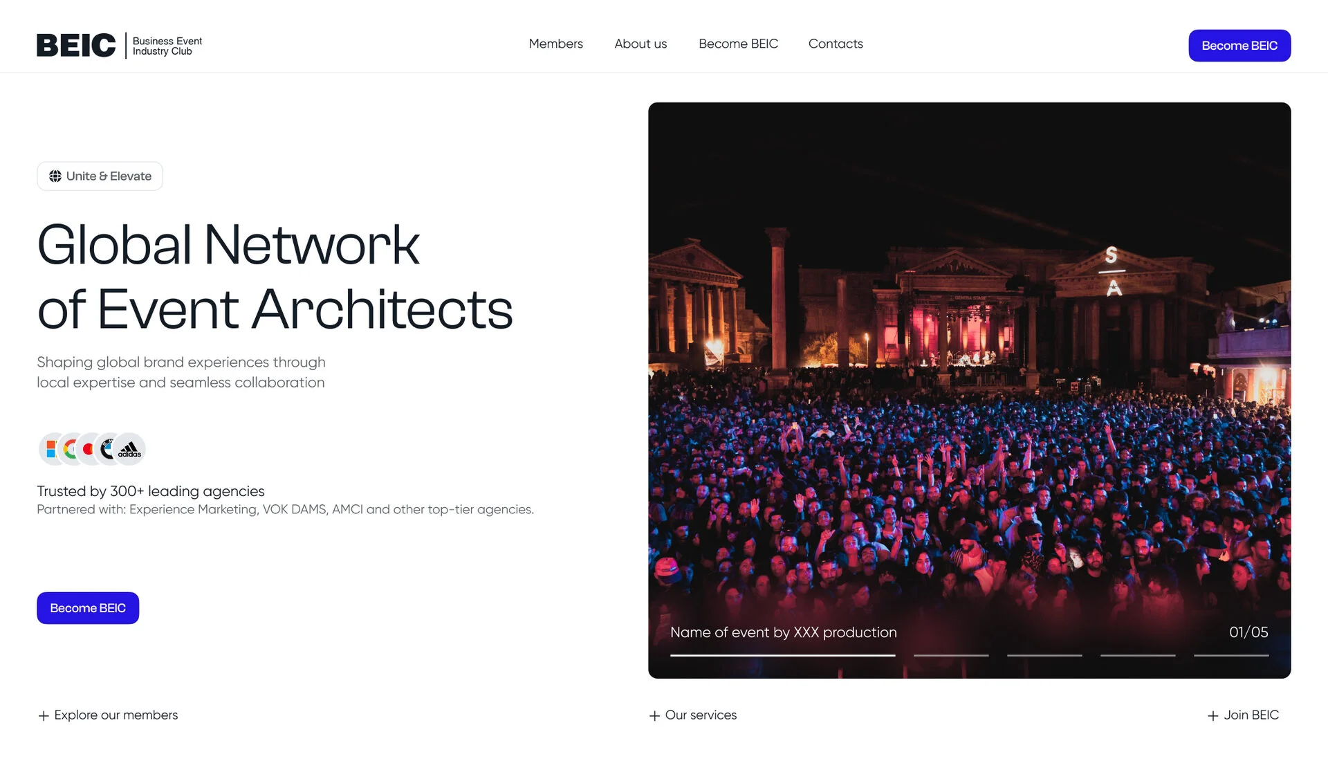Image resolution: width=1328 pixels, height=761 pixels.
Task: Click the 'Trusted by 300+ leading agencies' text
Action: (x=151, y=491)
